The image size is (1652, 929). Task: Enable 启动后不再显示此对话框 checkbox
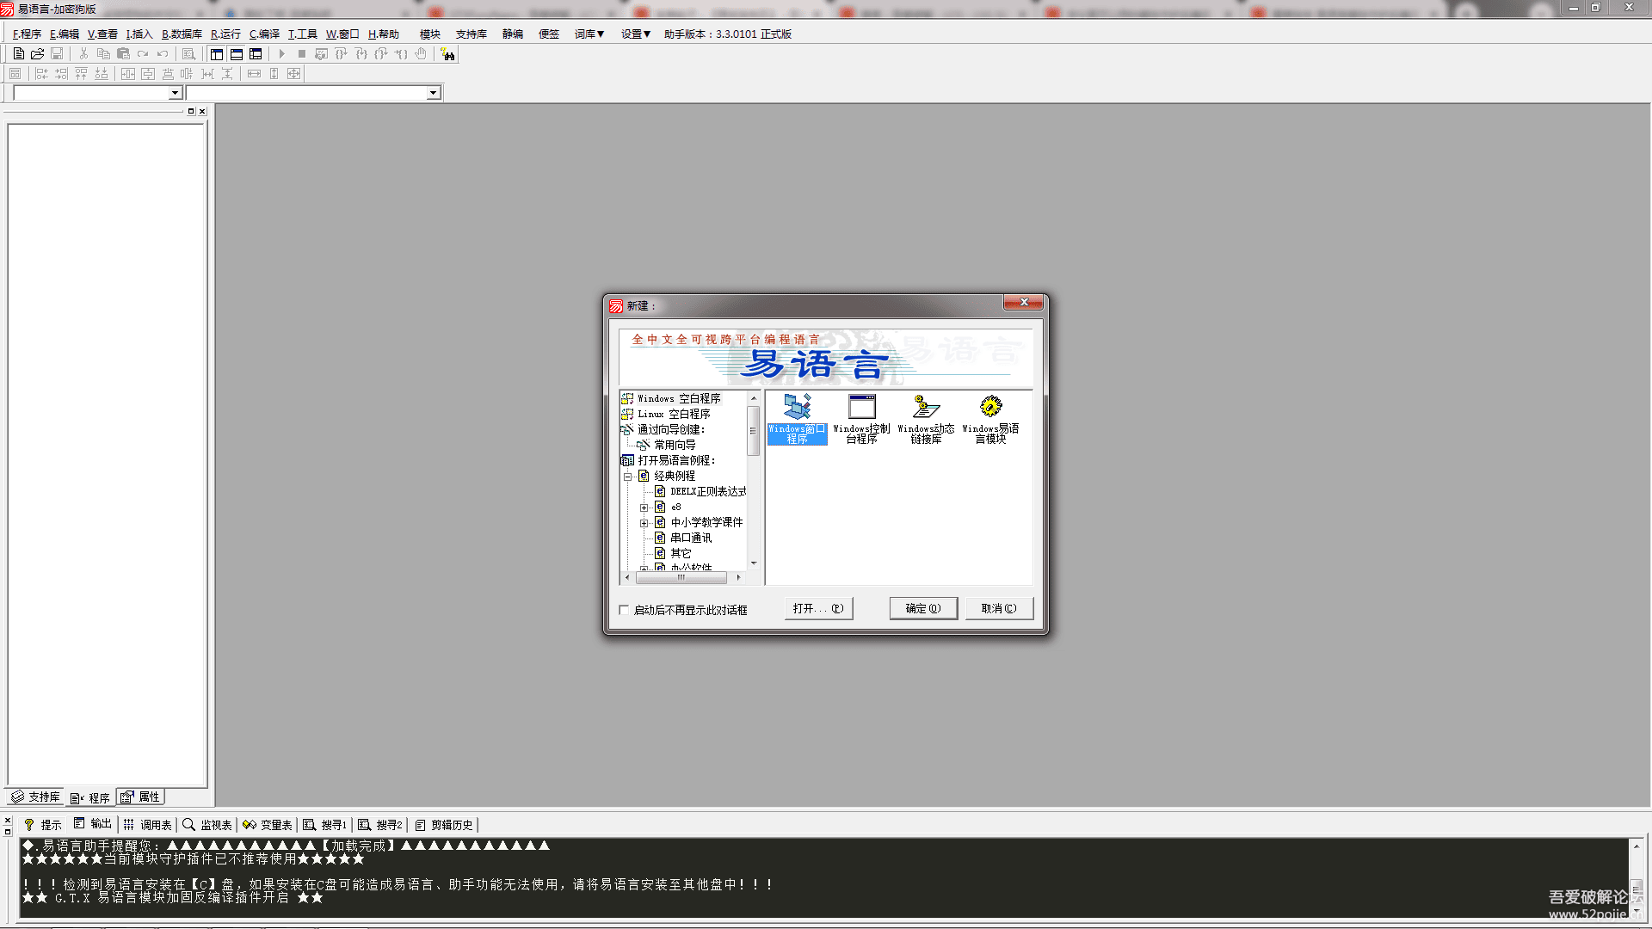[624, 610]
